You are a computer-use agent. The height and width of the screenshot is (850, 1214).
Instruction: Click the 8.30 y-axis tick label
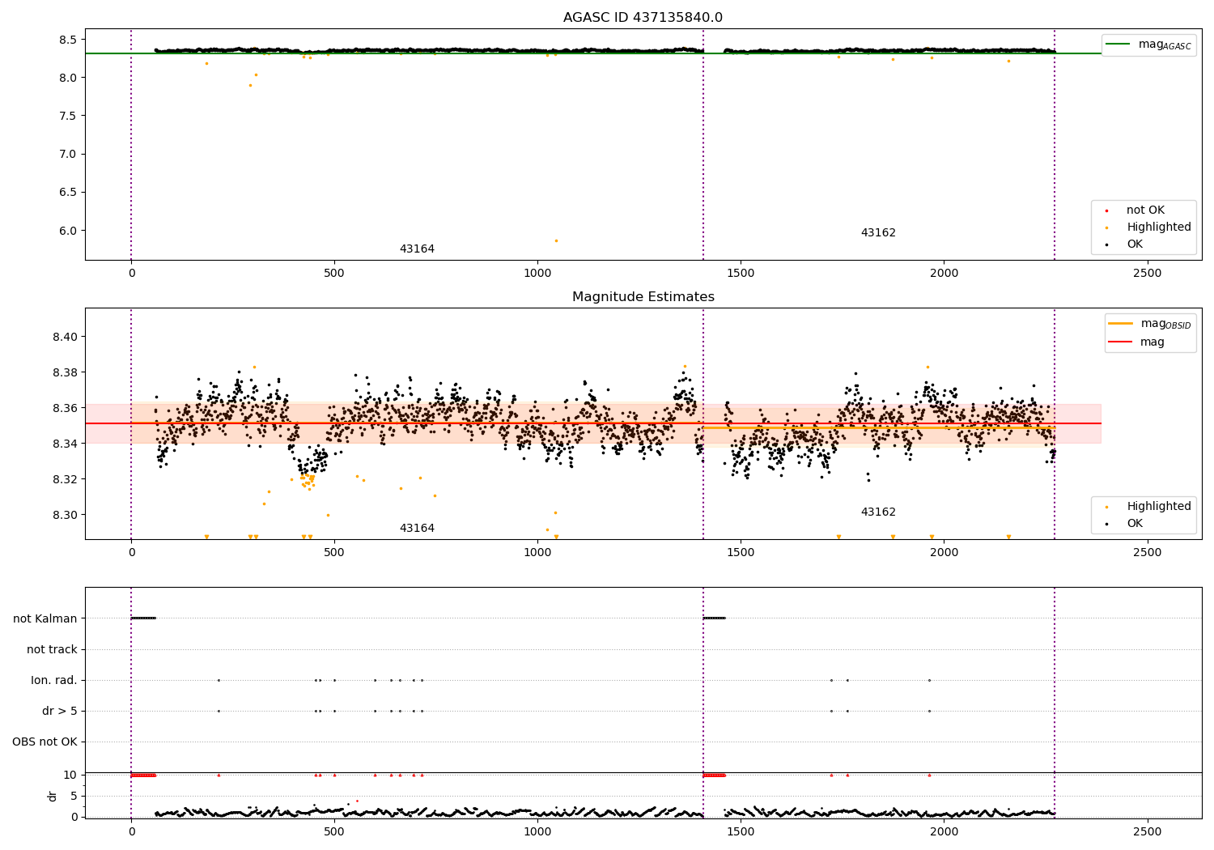click(x=65, y=515)
